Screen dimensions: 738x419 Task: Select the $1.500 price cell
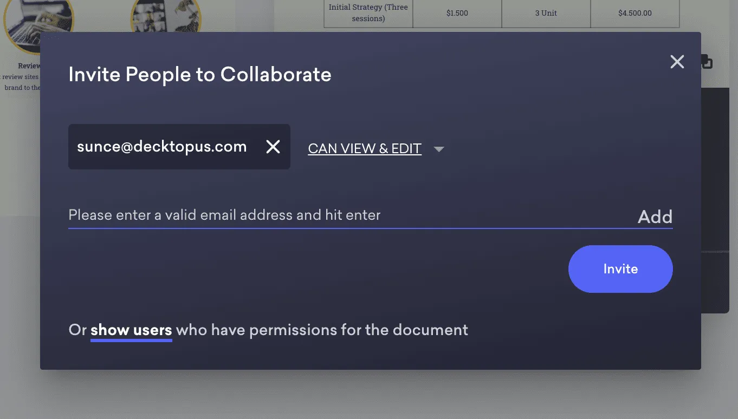pyautogui.click(x=457, y=13)
